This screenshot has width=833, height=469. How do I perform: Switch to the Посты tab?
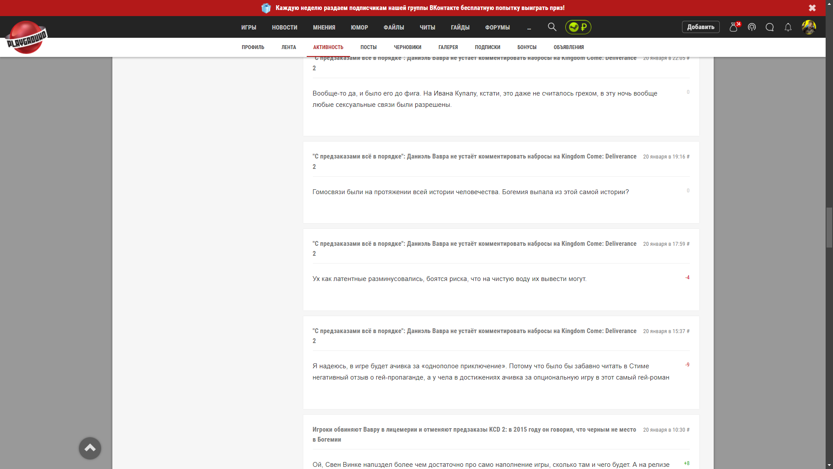coord(368,47)
